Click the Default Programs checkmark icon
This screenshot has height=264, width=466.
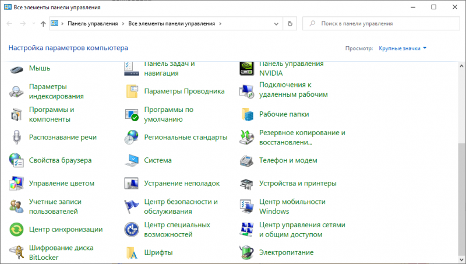tap(132, 114)
